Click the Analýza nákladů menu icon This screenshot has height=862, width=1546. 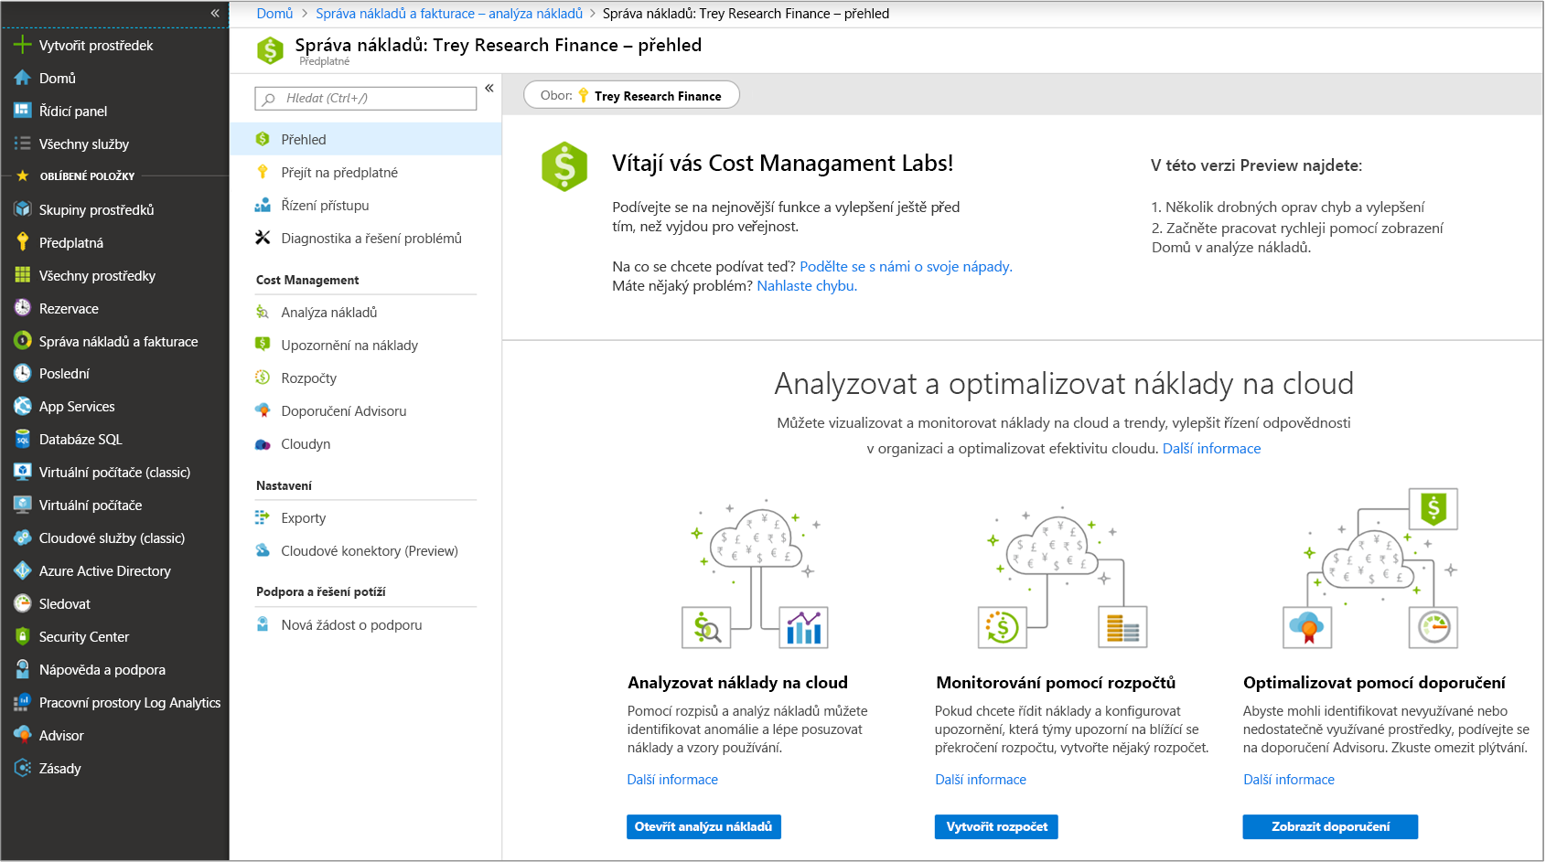[x=263, y=312]
